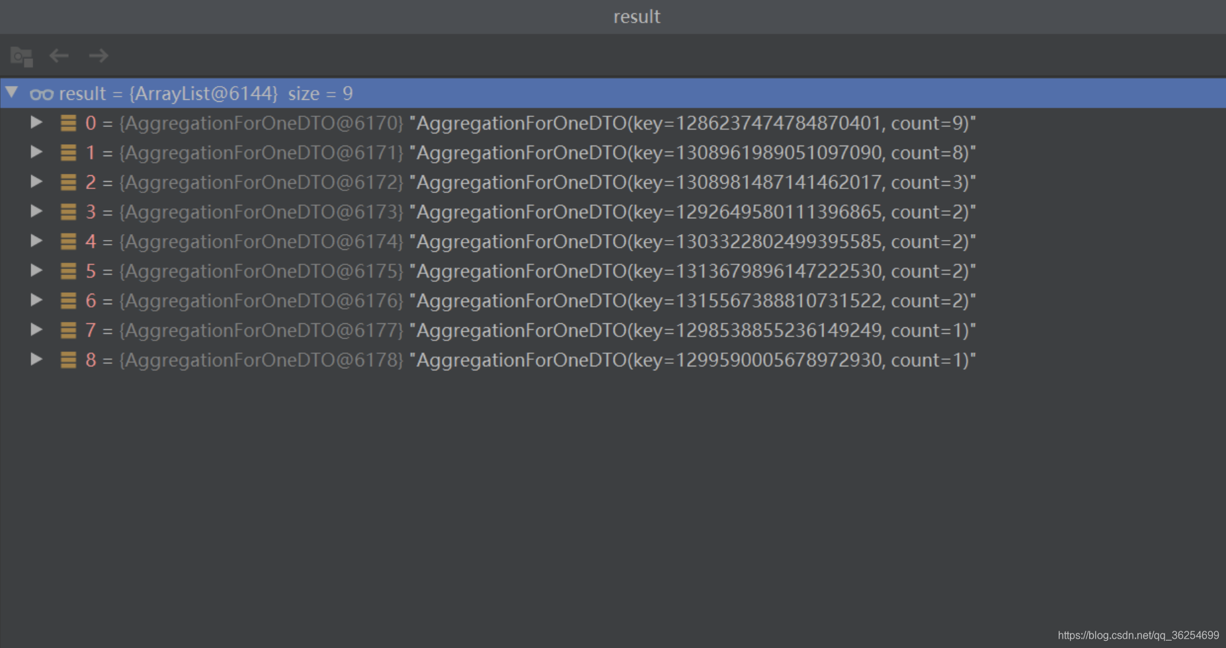This screenshot has height=648, width=1226.
Task: Select row with key=1308961989051097090
Action: coord(613,153)
